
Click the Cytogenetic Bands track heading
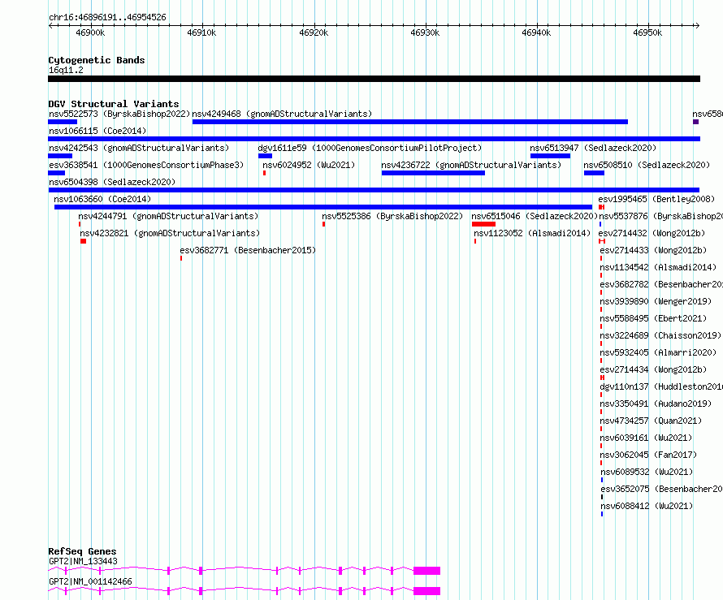[97, 60]
